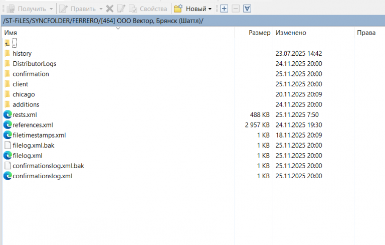This screenshot has width=385, height=245.
Task: Select the confirmation folder icon
Action: (8, 74)
